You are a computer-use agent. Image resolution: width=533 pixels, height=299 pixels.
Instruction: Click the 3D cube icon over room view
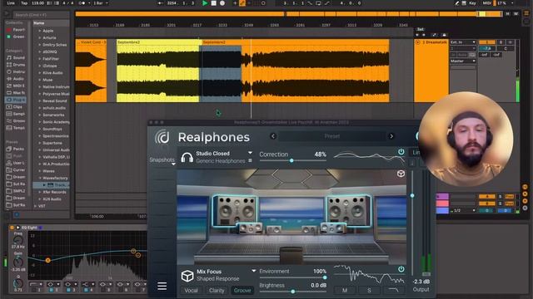401,174
